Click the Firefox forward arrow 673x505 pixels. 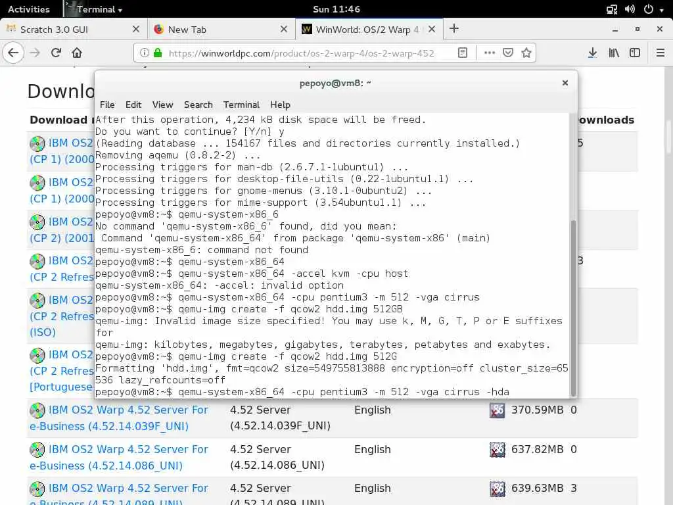[x=35, y=53]
